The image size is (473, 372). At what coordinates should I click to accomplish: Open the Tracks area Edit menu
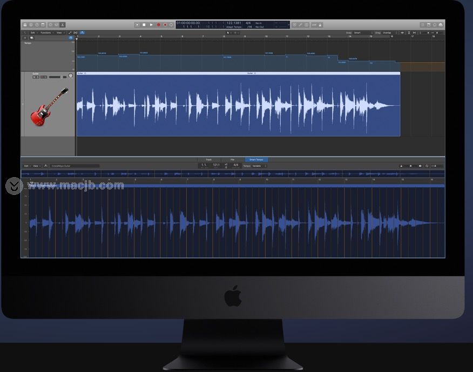point(33,32)
